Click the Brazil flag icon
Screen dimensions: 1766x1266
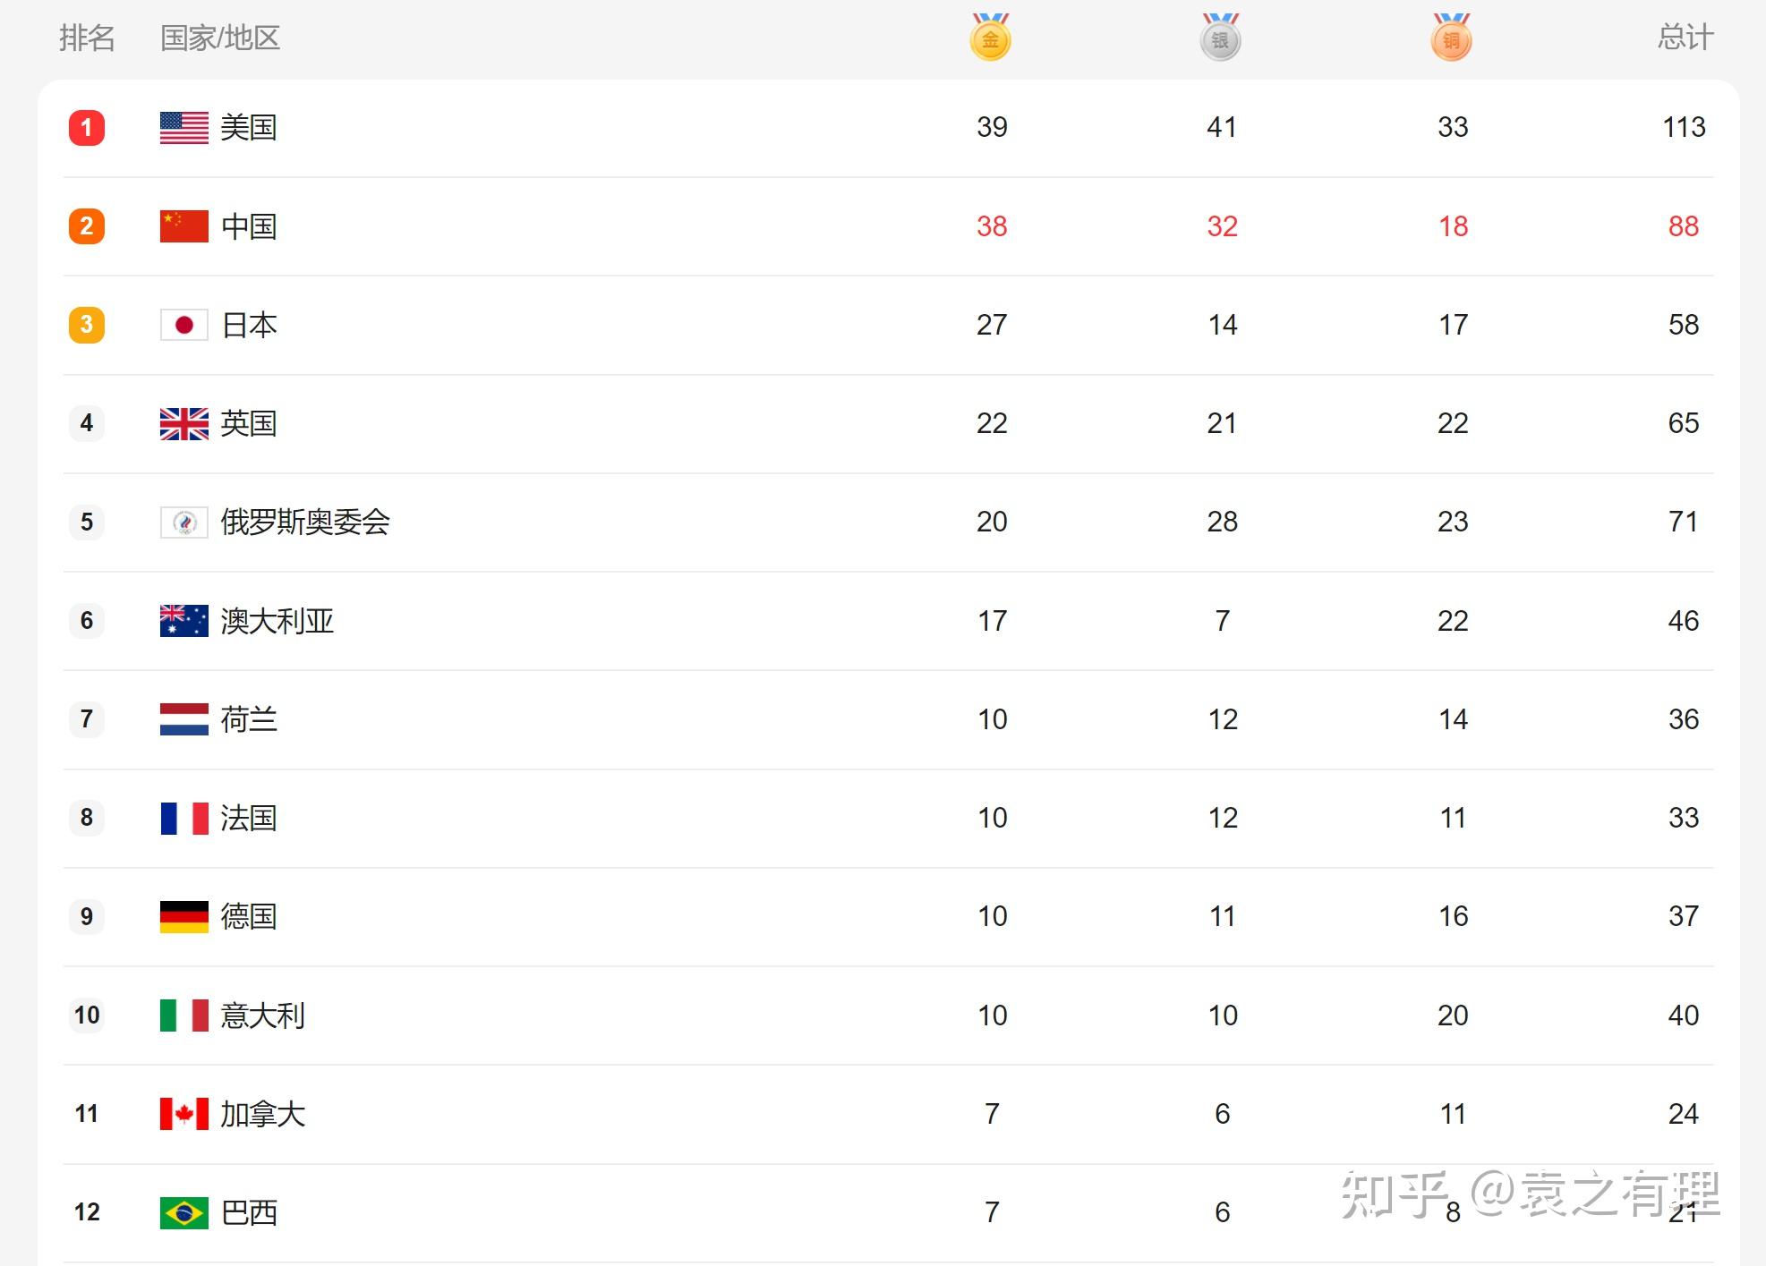183,1212
